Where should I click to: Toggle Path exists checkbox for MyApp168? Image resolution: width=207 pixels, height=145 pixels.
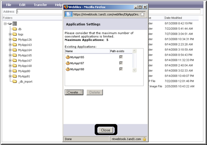(121, 69)
